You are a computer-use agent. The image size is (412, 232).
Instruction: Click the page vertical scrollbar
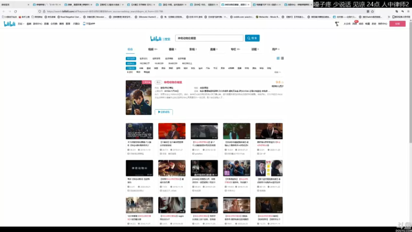coord(410,81)
